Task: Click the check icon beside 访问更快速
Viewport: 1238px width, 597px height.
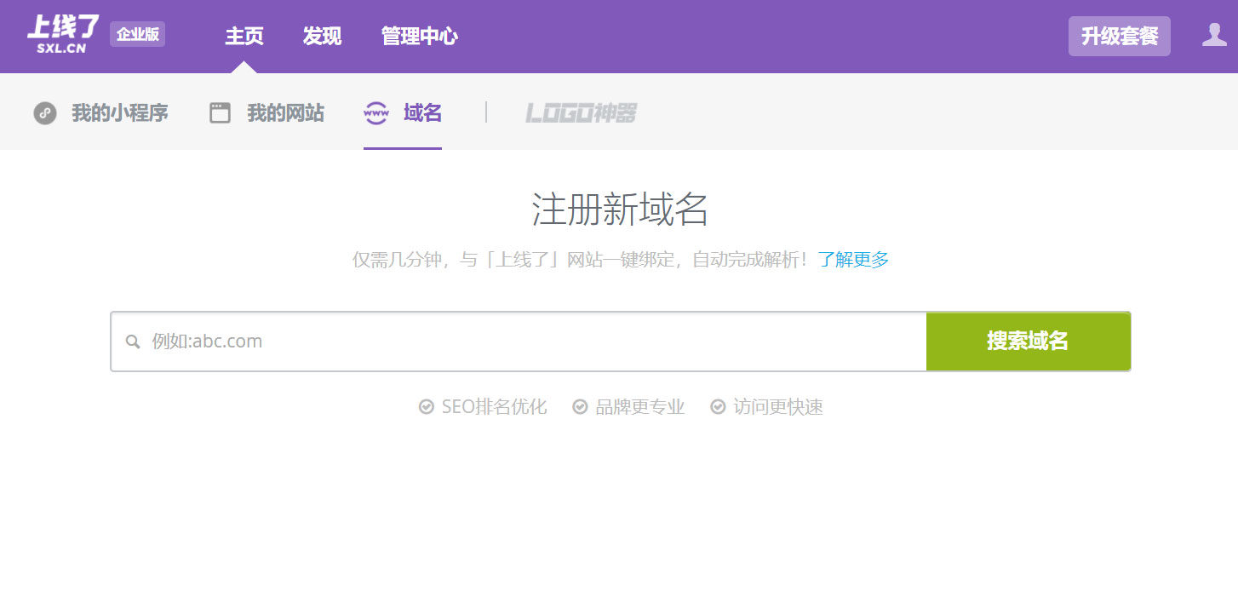Action: tap(718, 407)
